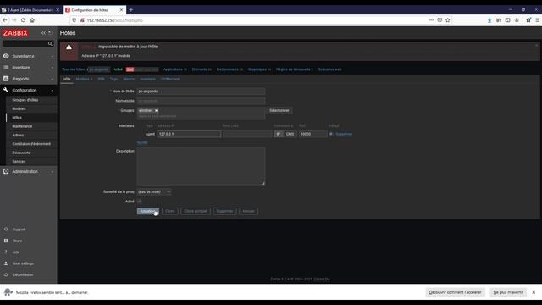Open Corrélation d'événement menu item
The width and height of the screenshot is (542, 305).
[31, 144]
